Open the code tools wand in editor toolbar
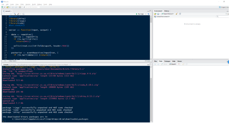Screen dimensions: 230x123 18,14
